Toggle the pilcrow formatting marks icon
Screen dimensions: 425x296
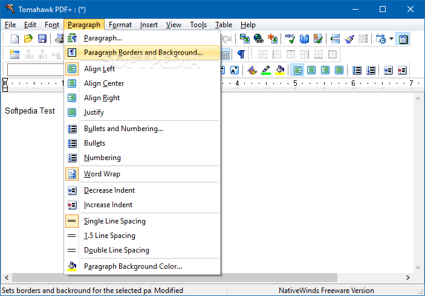click(241, 54)
